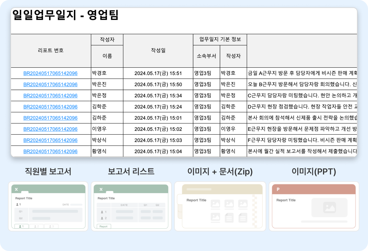Choose the 이미지 + 문서(Zip) export option

click(x=220, y=206)
